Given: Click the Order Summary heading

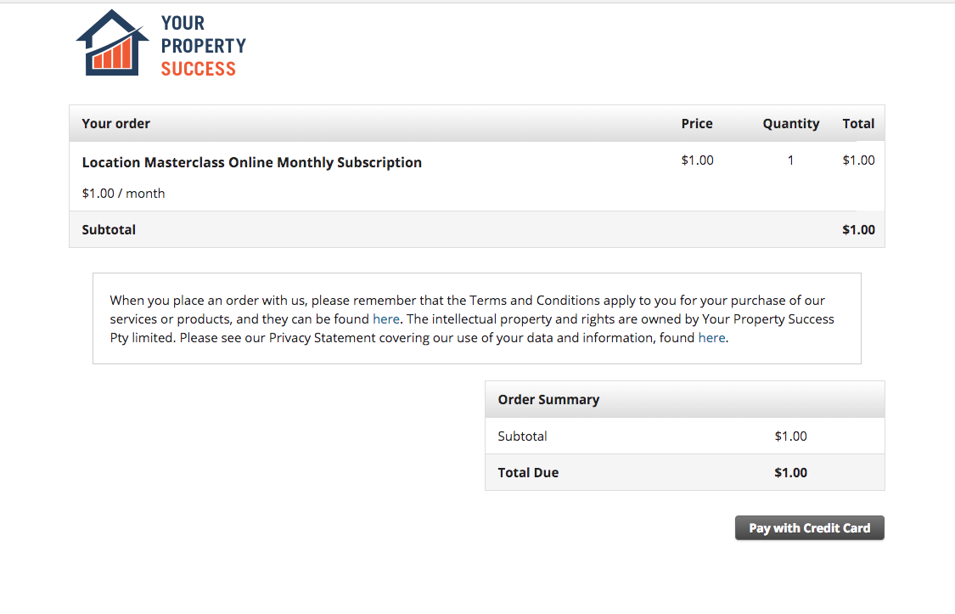Looking at the screenshot, I should pos(548,400).
